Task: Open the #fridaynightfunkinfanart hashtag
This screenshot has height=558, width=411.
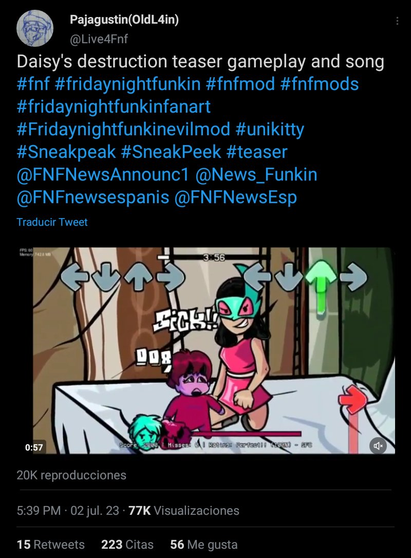Action: [x=114, y=107]
